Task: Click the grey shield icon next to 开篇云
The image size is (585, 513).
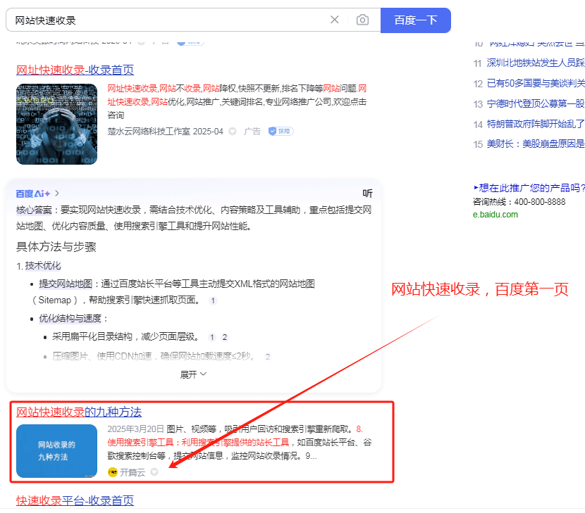Action: pos(154,472)
